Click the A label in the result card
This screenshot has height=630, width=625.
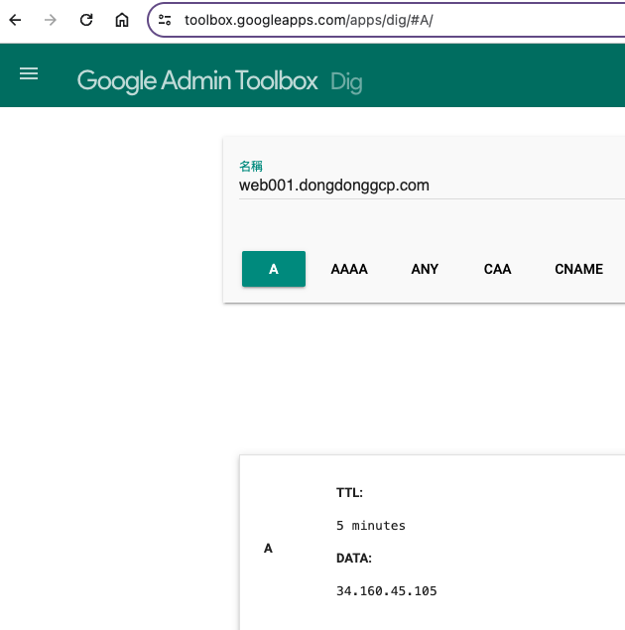(268, 549)
